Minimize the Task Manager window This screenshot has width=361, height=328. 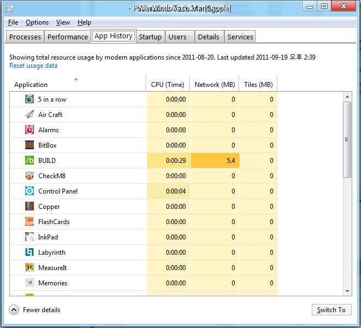(x=310, y=6)
